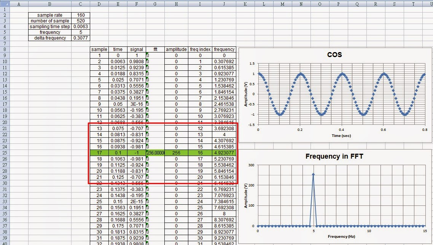Image resolution: width=433 pixels, height=245 pixels.
Task: Select the cell showing delta frequency 0.3077
Action: click(x=81, y=38)
